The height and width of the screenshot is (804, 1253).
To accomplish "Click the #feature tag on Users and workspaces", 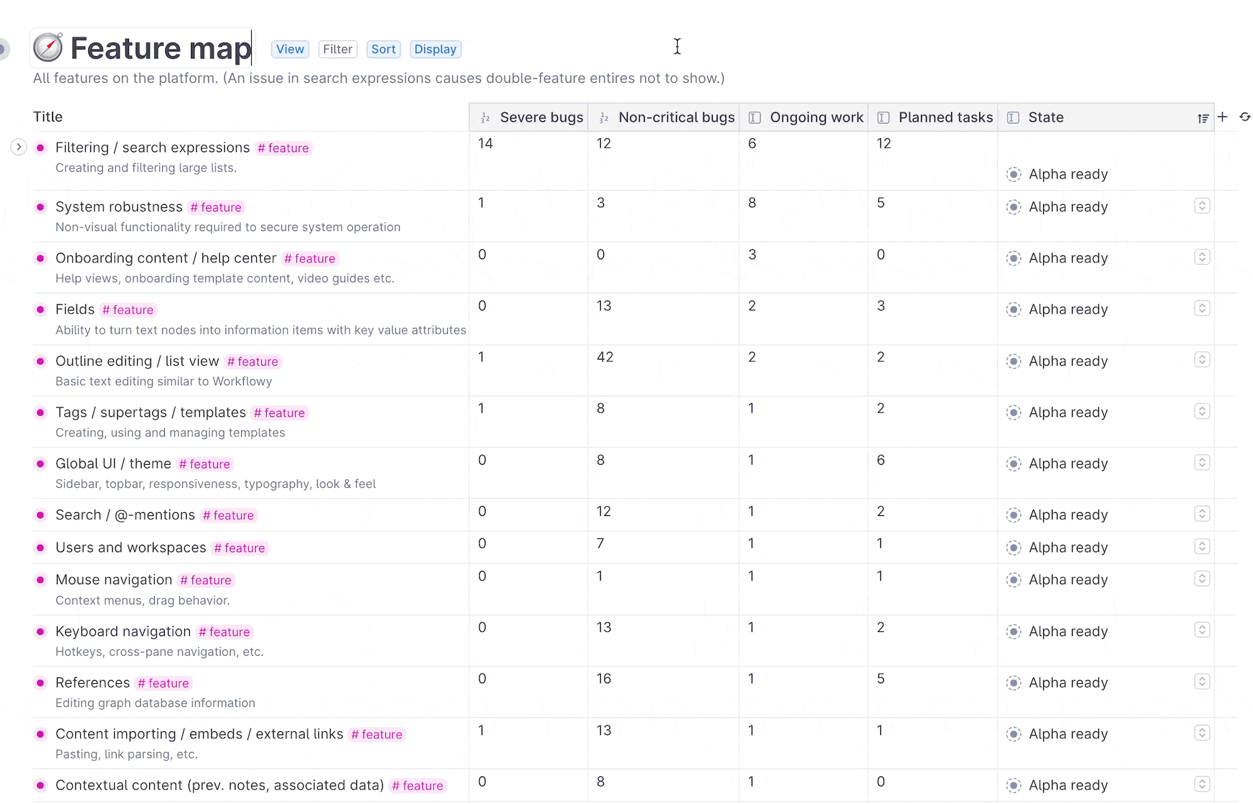I will click(239, 548).
